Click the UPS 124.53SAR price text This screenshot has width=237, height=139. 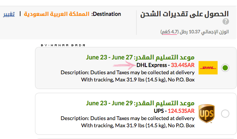pos(181,111)
